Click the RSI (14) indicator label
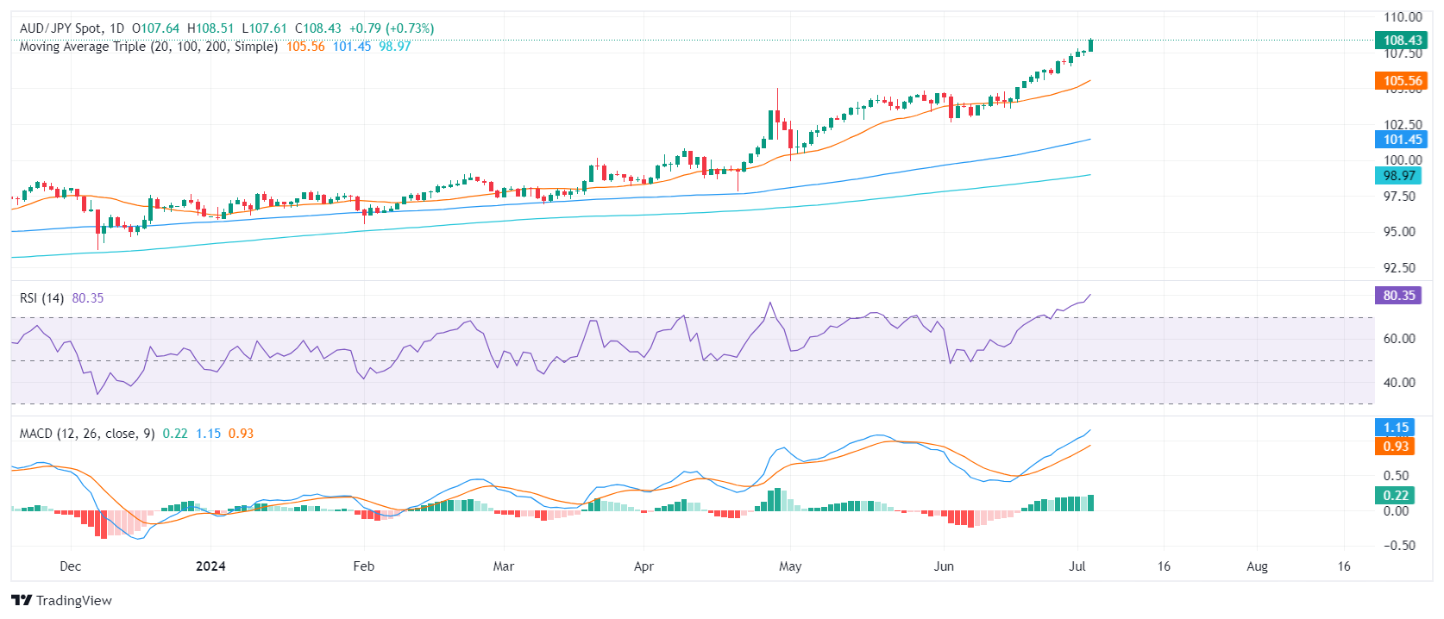 41,298
